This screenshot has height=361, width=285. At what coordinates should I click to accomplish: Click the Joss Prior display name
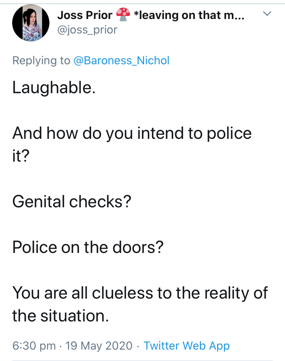pyautogui.click(x=85, y=15)
